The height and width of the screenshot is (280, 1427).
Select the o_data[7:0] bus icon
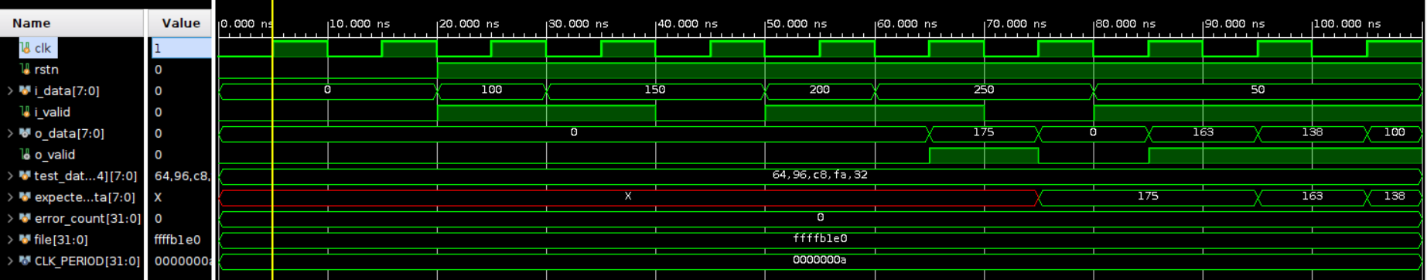[x=25, y=133]
